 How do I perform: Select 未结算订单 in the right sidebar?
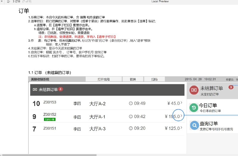pos(212,91)
